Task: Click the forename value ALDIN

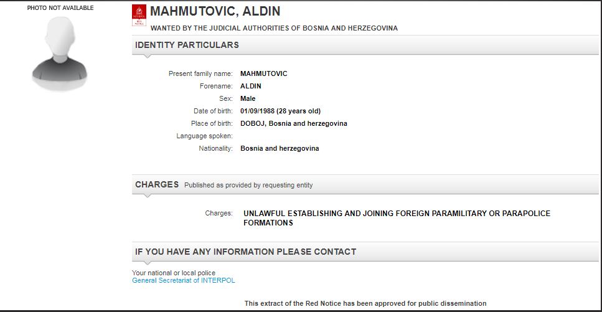Action: point(251,86)
